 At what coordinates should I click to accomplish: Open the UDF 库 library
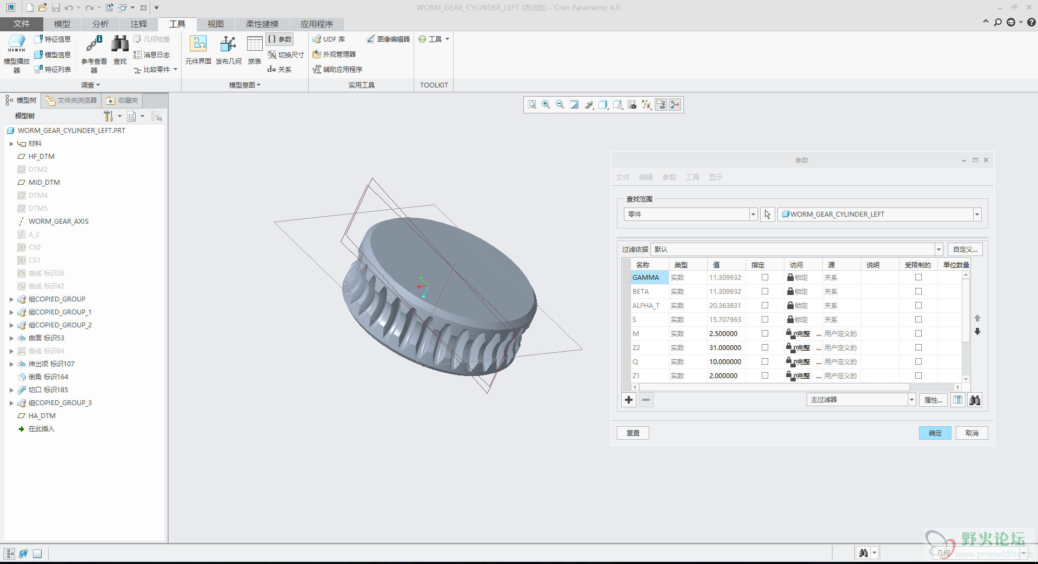coord(329,39)
